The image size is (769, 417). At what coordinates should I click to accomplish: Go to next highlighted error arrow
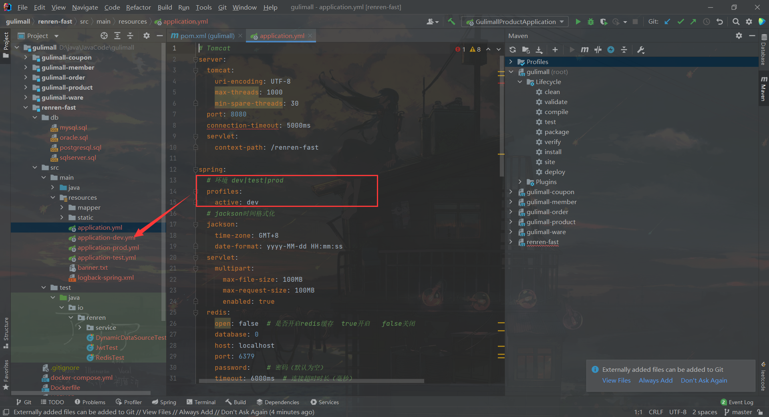(x=499, y=49)
